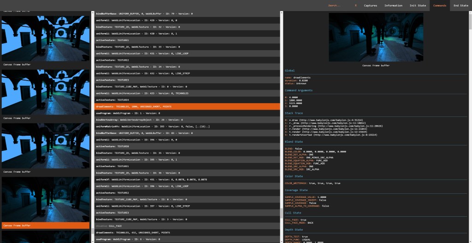
Task: Select the orange-highlighted Canvas Frame buffer label
Action: pos(46,226)
